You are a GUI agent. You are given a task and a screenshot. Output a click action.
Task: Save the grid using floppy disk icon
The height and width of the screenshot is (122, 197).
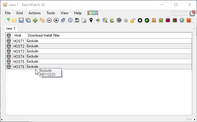coord(21,20)
